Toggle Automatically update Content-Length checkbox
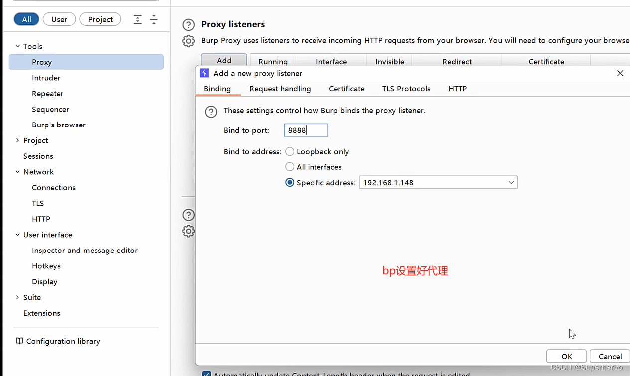630x376 pixels. click(x=206, y=374)
